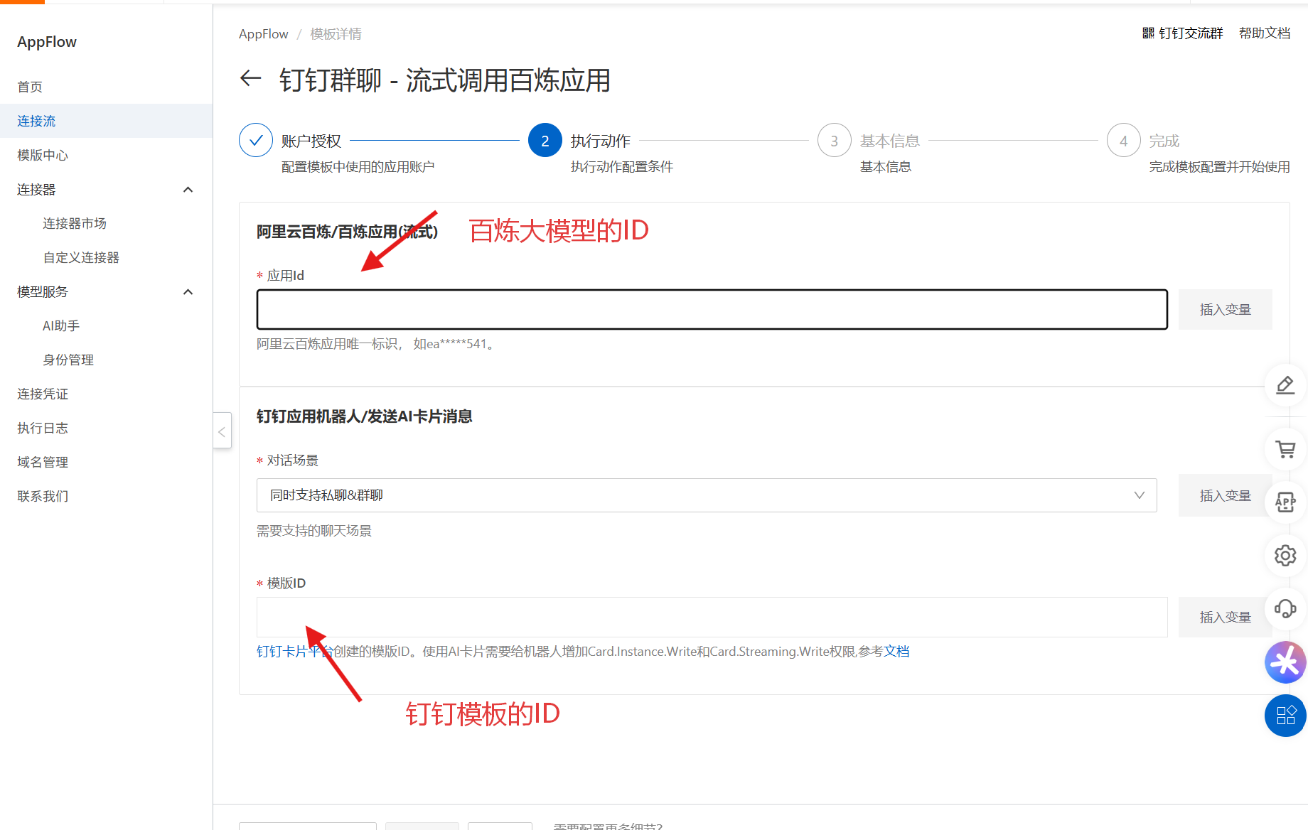Collapse the 模型服务 sidebar group
The width and height of the screenshot is (1308, 830).
(x=188, y=292)
